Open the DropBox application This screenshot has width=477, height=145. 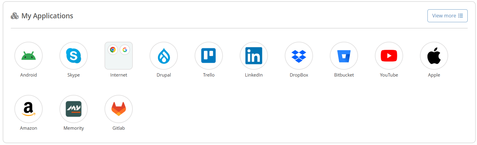(299, 56)
